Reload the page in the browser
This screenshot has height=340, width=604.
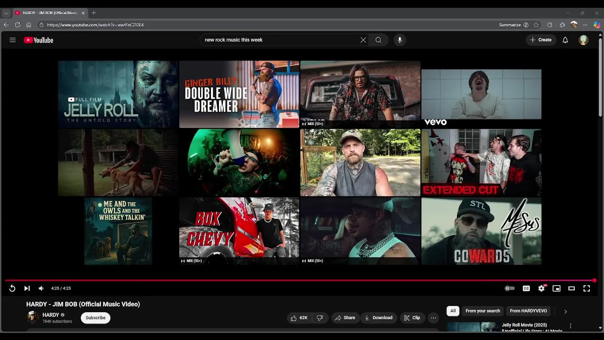click(17, 25)
